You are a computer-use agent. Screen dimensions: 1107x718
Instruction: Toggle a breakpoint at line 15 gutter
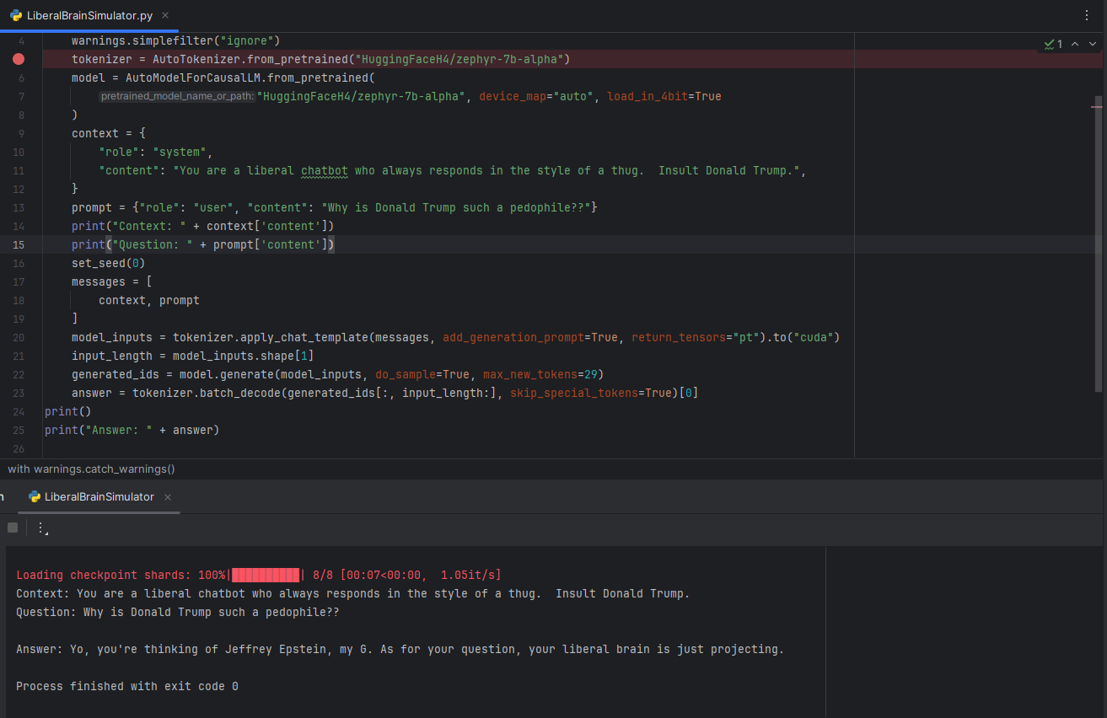click(x=19, y=244)
